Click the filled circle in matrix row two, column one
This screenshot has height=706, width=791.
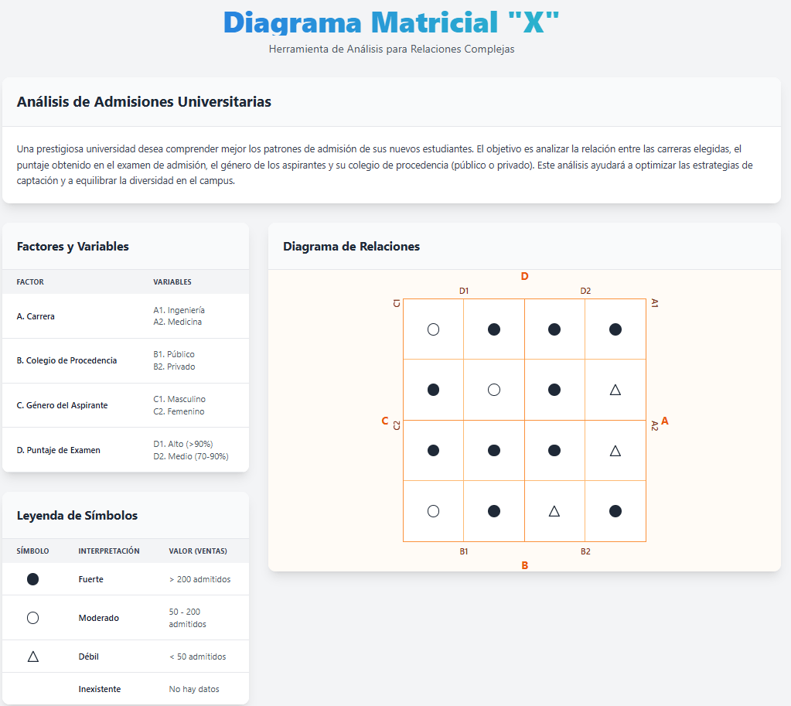coord(433,390)
